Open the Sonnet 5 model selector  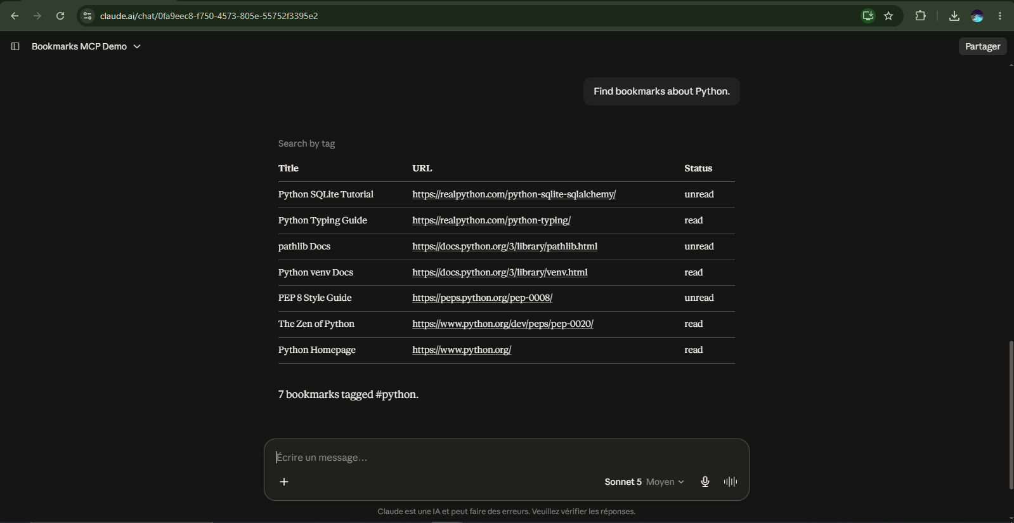[644, 482]
